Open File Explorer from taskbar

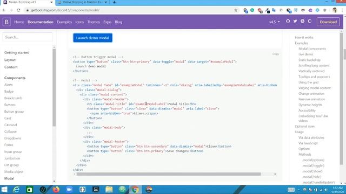[109, 189]
